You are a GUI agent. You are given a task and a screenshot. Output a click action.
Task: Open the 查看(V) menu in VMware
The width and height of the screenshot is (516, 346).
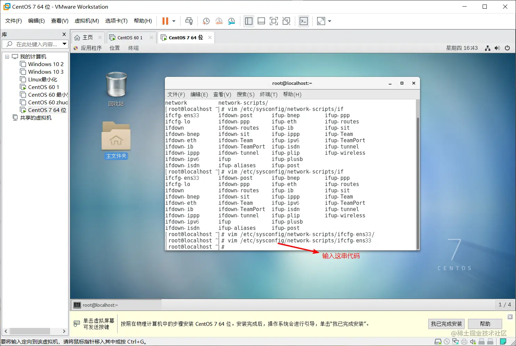tap(60, 21)
